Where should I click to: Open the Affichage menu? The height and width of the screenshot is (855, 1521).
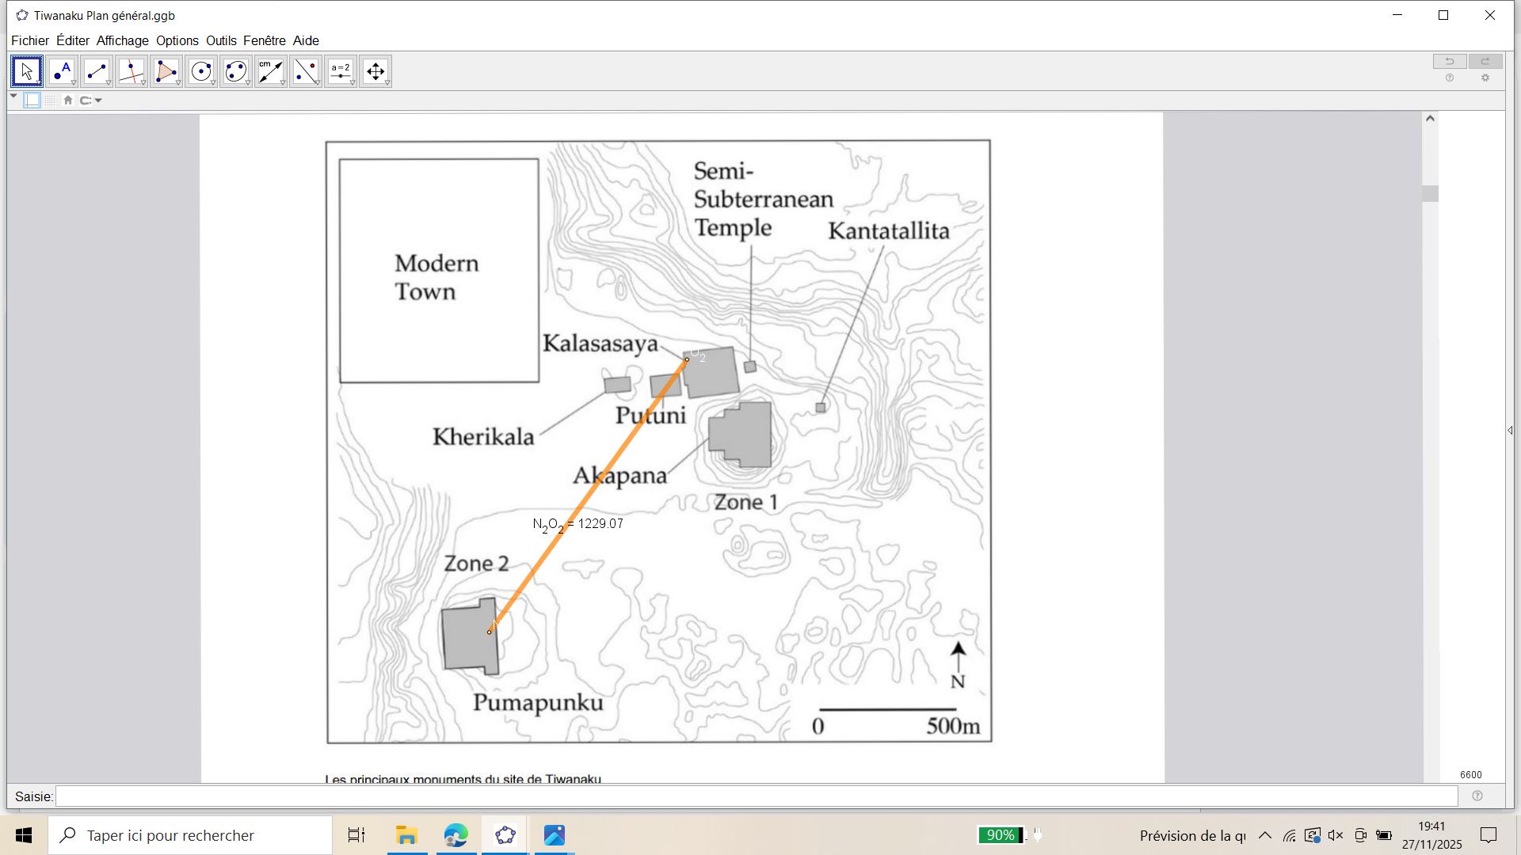pos(122,40)
